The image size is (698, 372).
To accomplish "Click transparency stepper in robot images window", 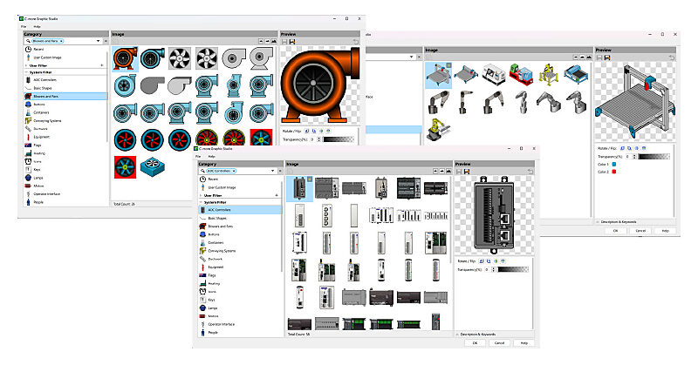I will pyautogui.click(x=633, y=157).
